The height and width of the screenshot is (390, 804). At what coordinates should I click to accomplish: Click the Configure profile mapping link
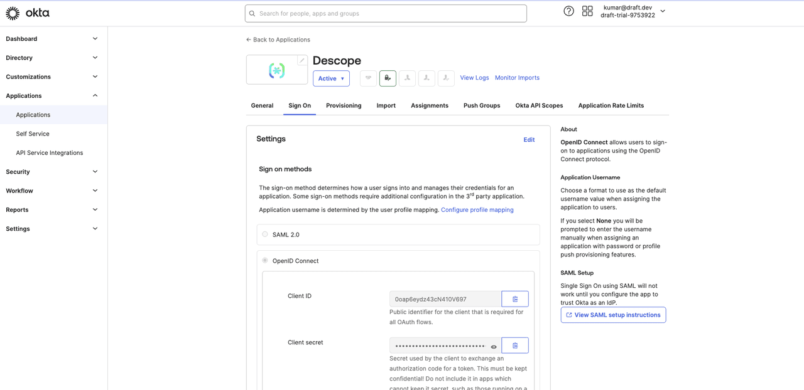(477, 210)
